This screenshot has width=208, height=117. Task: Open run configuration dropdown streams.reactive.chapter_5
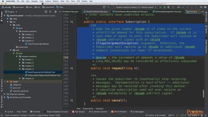135,7
